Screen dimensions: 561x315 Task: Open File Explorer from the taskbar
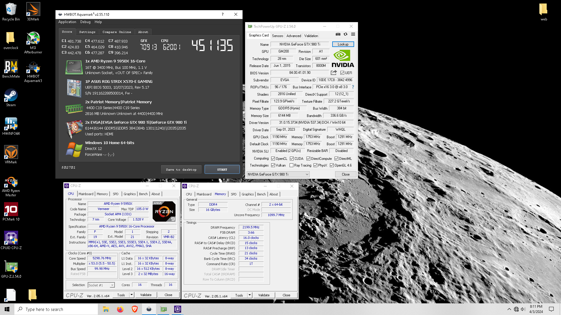click(x=106, y=309)
